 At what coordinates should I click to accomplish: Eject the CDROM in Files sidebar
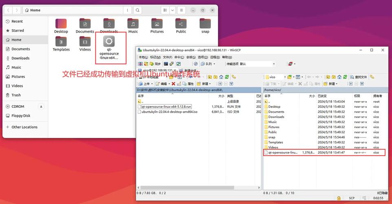tap(41, 106)
